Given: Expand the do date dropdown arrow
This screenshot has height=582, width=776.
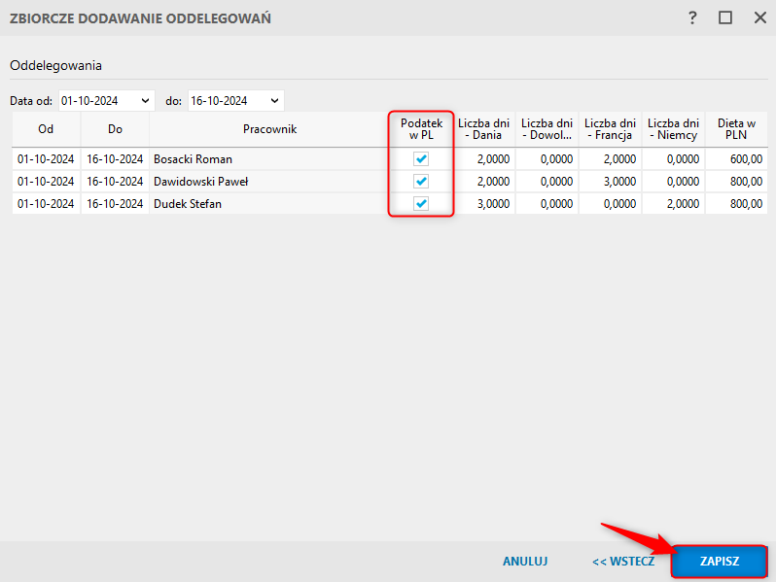Looking at the screenshot, I should pos(274,101).
